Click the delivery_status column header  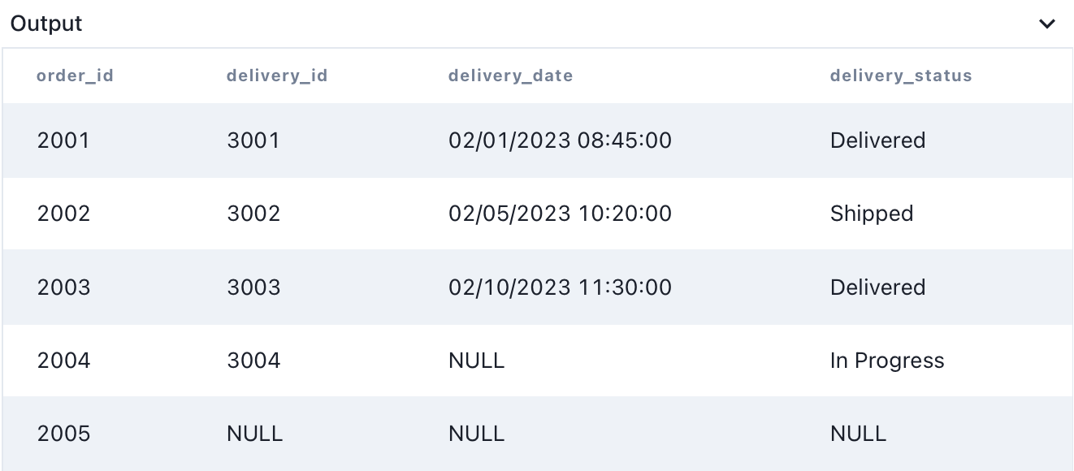(x=901, y=76)
